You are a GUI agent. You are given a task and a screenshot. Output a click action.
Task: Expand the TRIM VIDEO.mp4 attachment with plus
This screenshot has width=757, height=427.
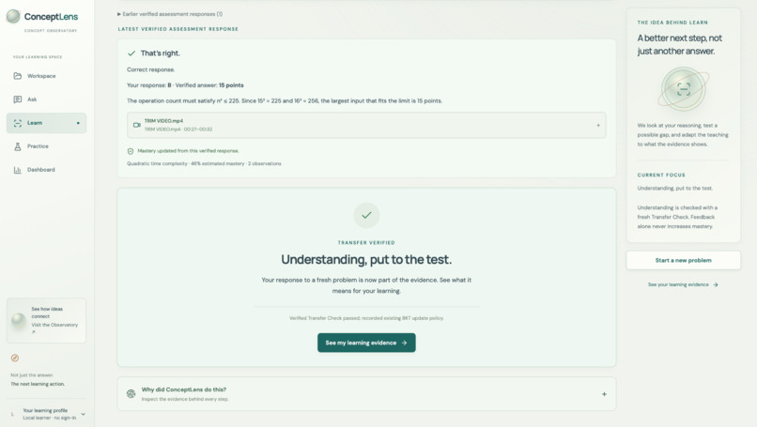tap(598, 125)
